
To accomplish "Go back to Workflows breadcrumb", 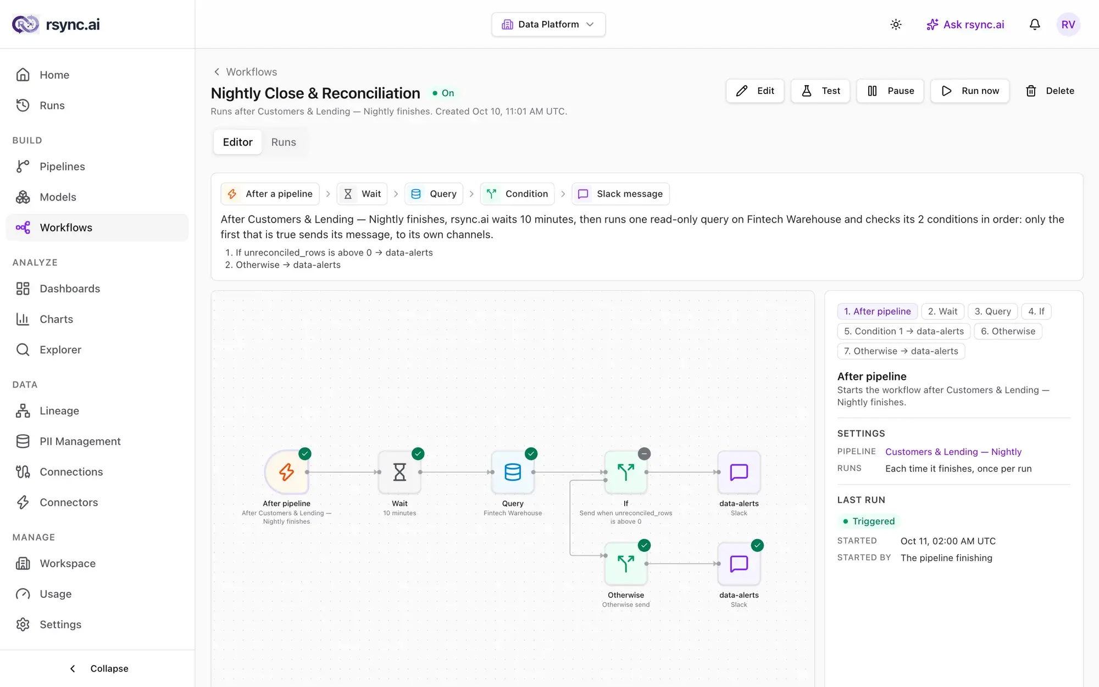I will [x=245, y=72].
